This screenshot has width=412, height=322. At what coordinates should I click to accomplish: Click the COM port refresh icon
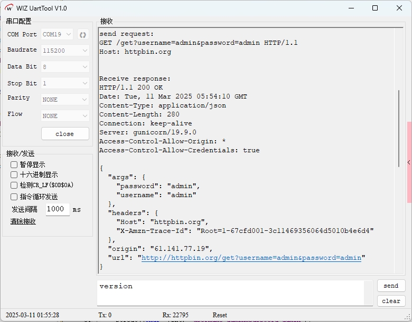tap(82, 35)
